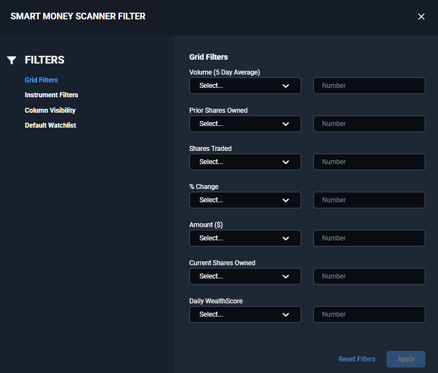Open Current Shares Owned Select dropdown

point(245,276)
